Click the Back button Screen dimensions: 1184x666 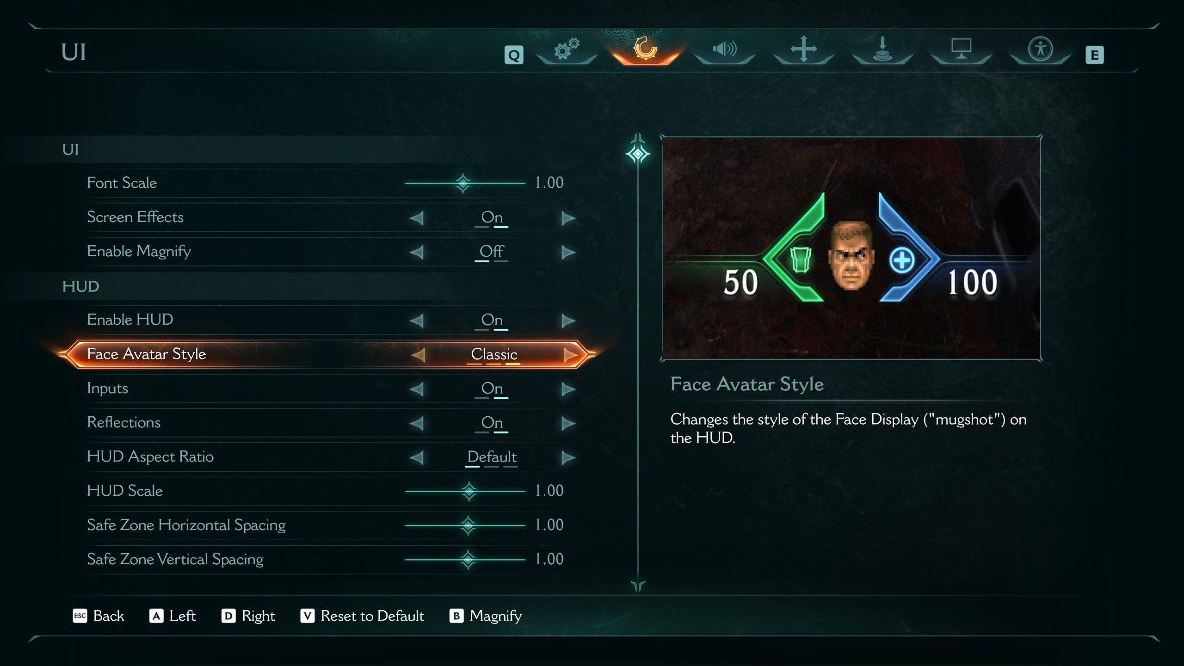pos(99,616)
